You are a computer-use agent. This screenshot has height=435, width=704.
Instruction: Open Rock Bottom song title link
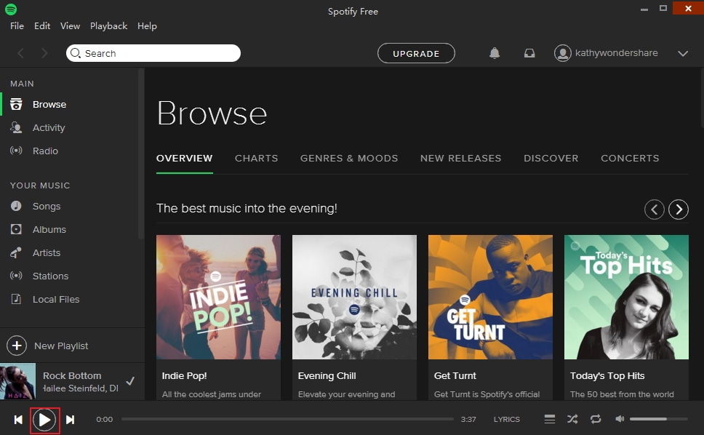[72, 375]
